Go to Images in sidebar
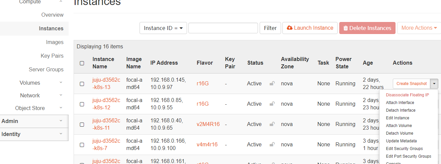The width and height of the screenshot is (441, 164). (55, 42)
